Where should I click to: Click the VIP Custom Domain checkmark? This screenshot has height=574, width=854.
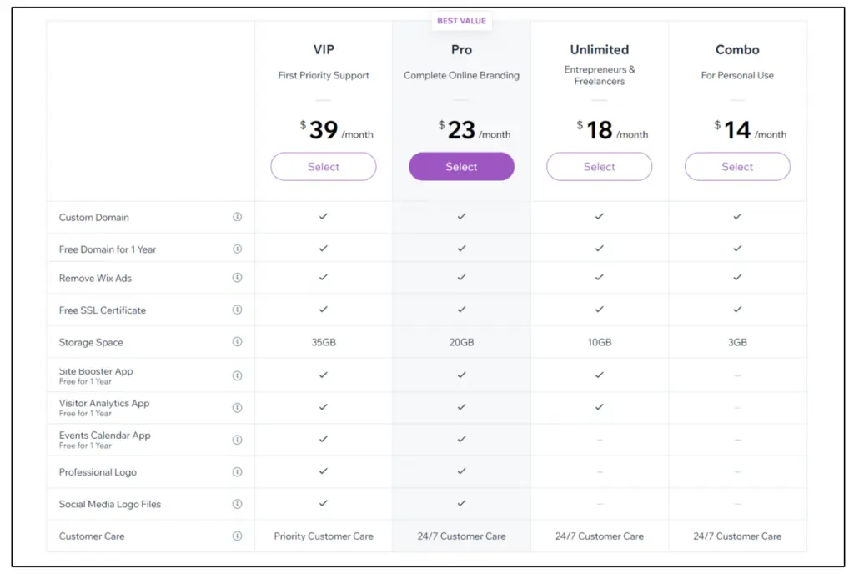coord(323,217)
